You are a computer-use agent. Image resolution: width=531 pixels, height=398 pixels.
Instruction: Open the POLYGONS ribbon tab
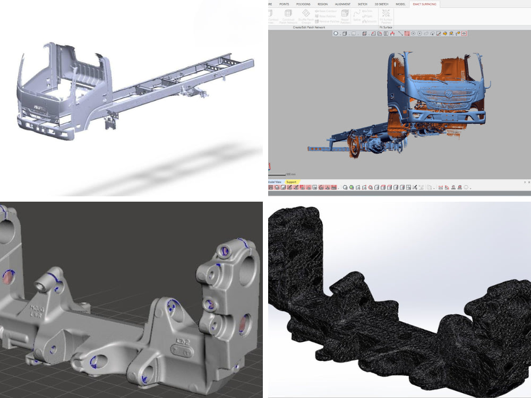pyautogui.click(x=304, y=4)
